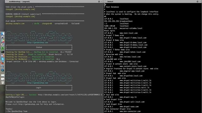Click 'www.reviews.local.com' hosts entry
This screenshot has width=202, height=113.
tap(130, 57)
